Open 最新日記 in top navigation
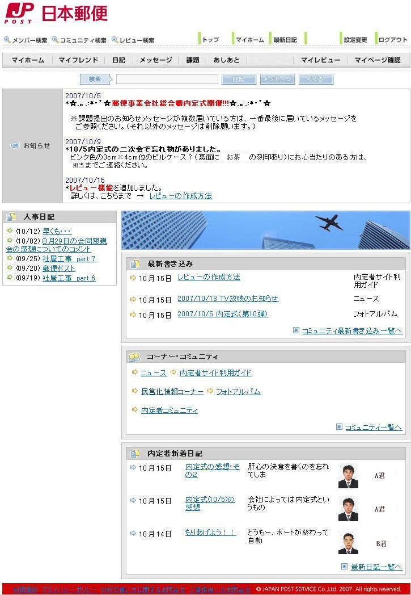Screen dimensions: 411x595 (x=285, y=40)
